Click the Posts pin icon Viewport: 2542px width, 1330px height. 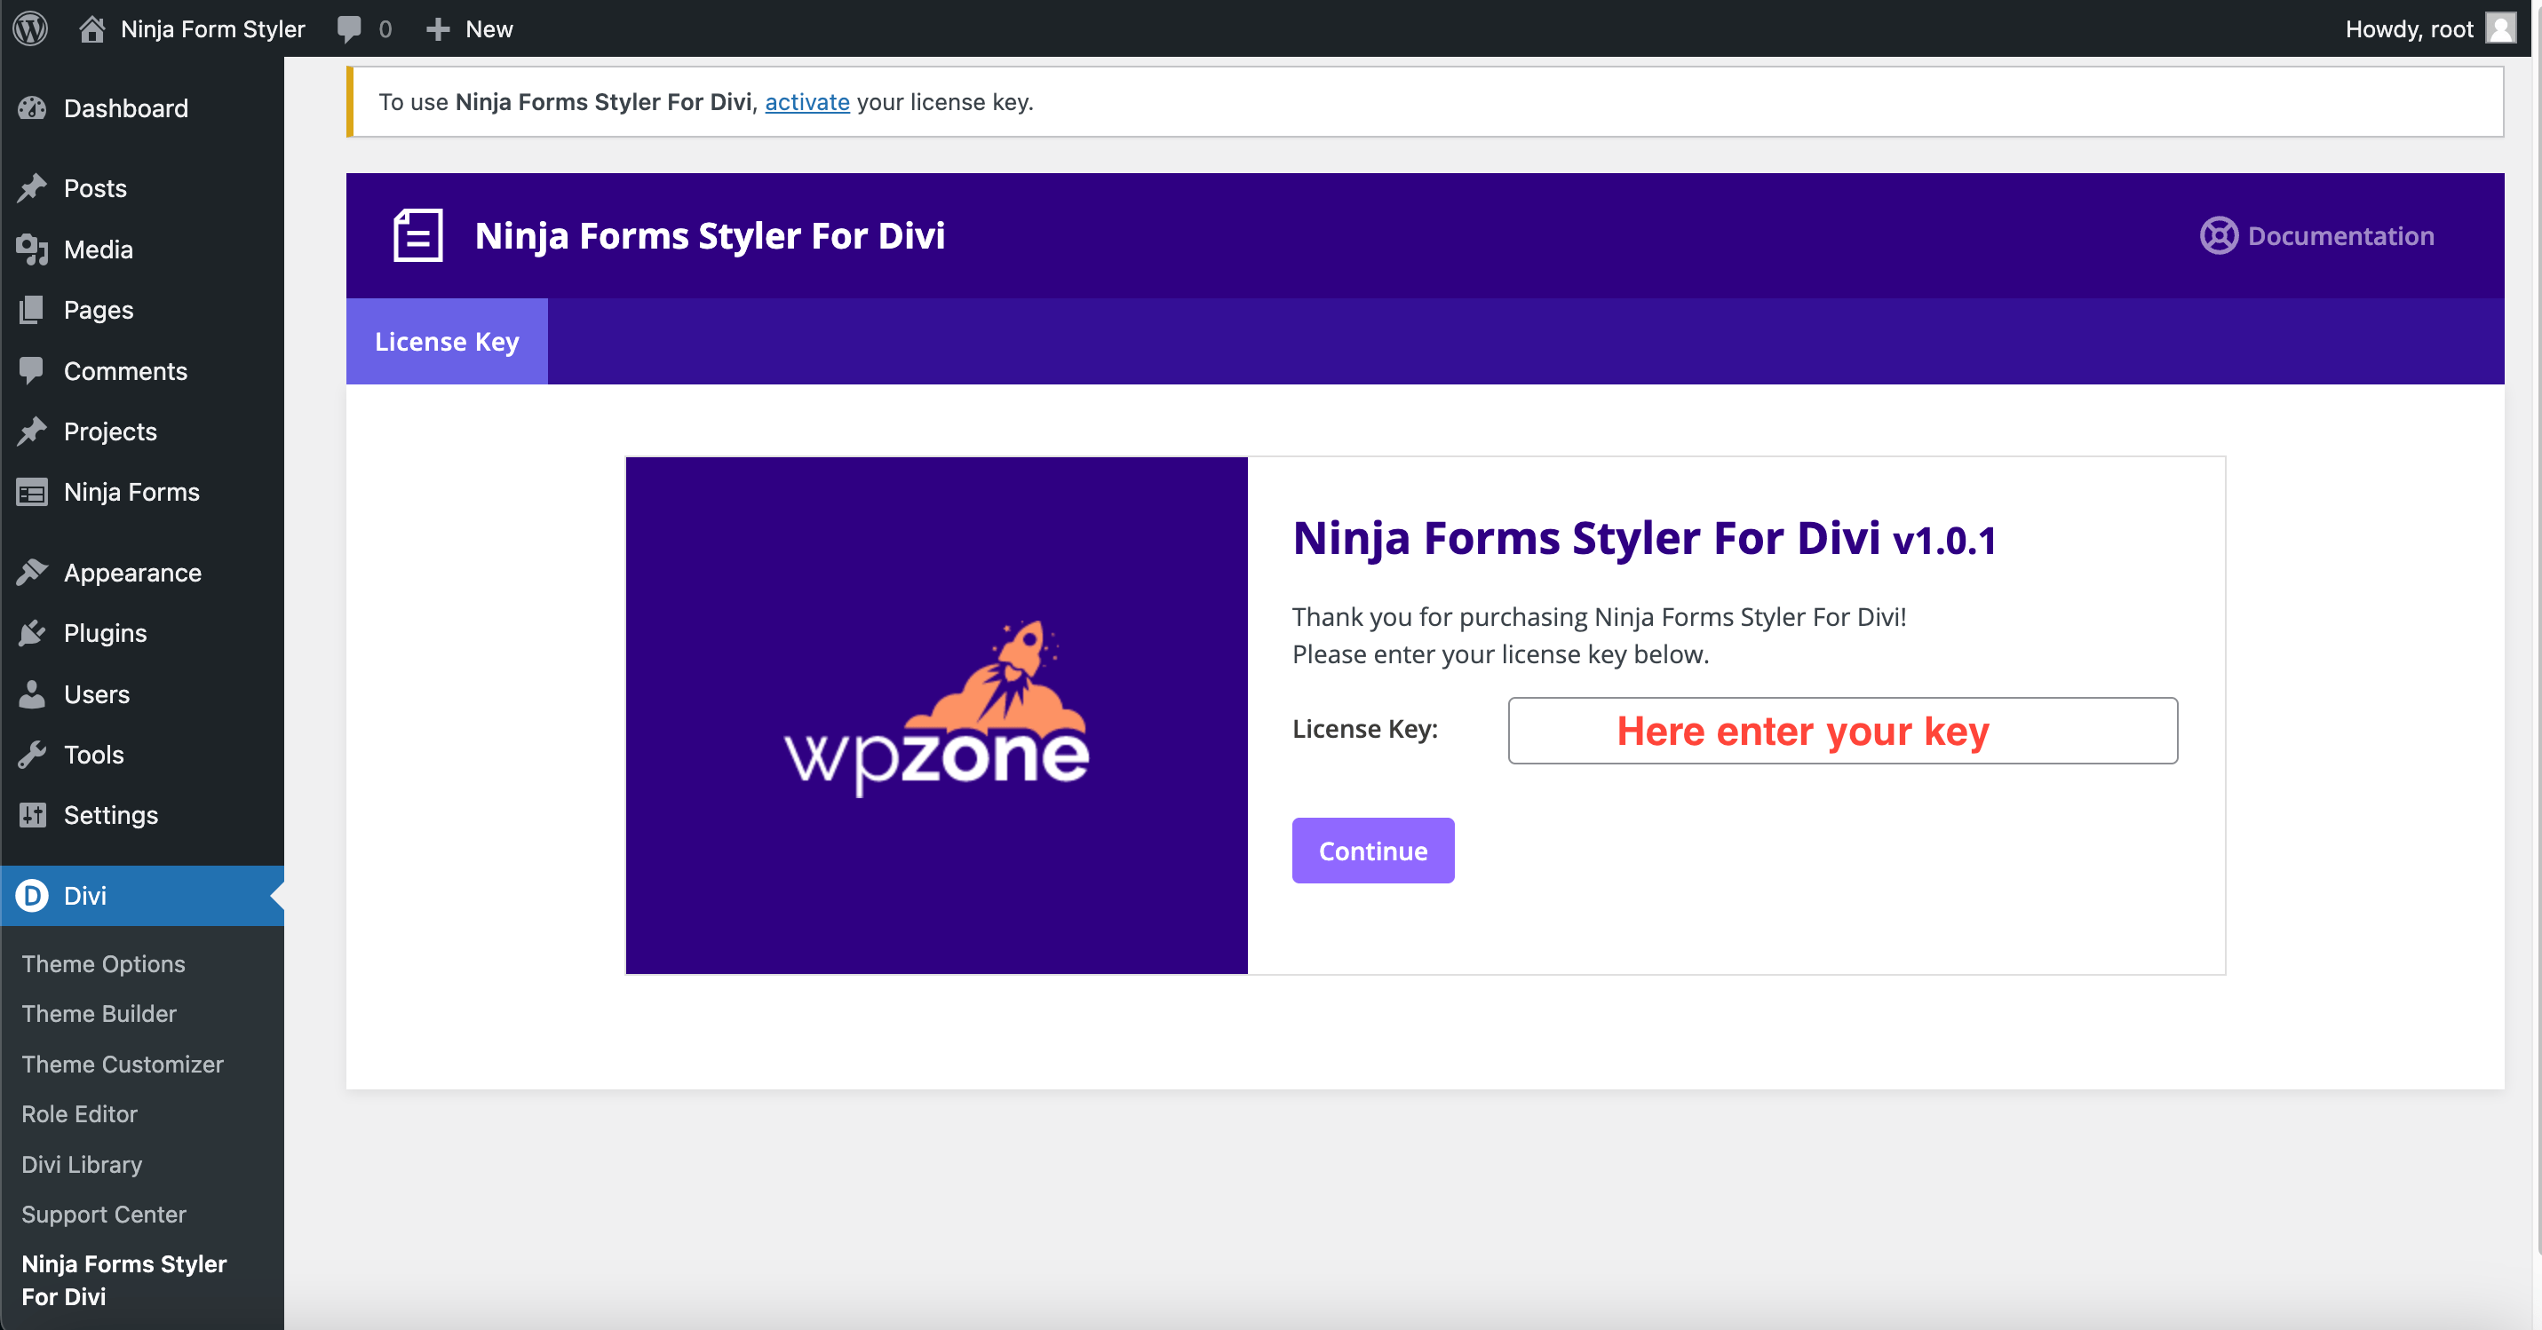click(33, 188)
